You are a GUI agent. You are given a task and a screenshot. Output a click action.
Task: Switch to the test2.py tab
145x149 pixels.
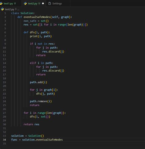(x=34, y=3)
